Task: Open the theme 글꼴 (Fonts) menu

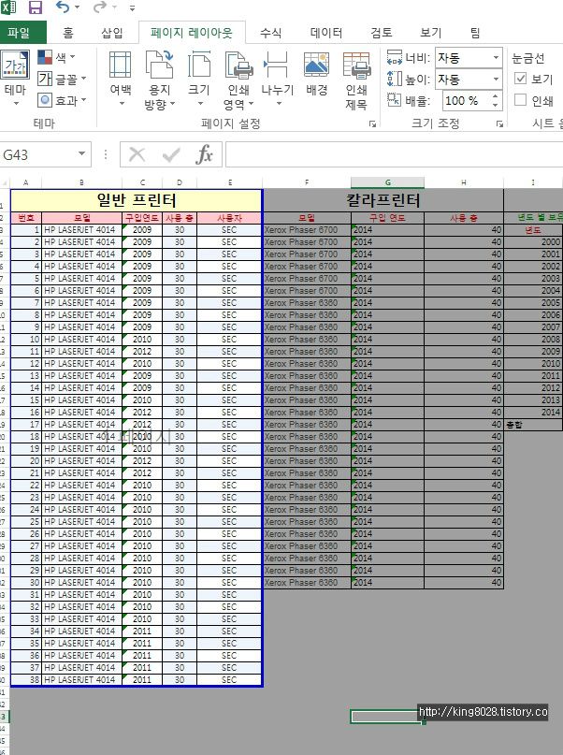Action: [62, 79]
